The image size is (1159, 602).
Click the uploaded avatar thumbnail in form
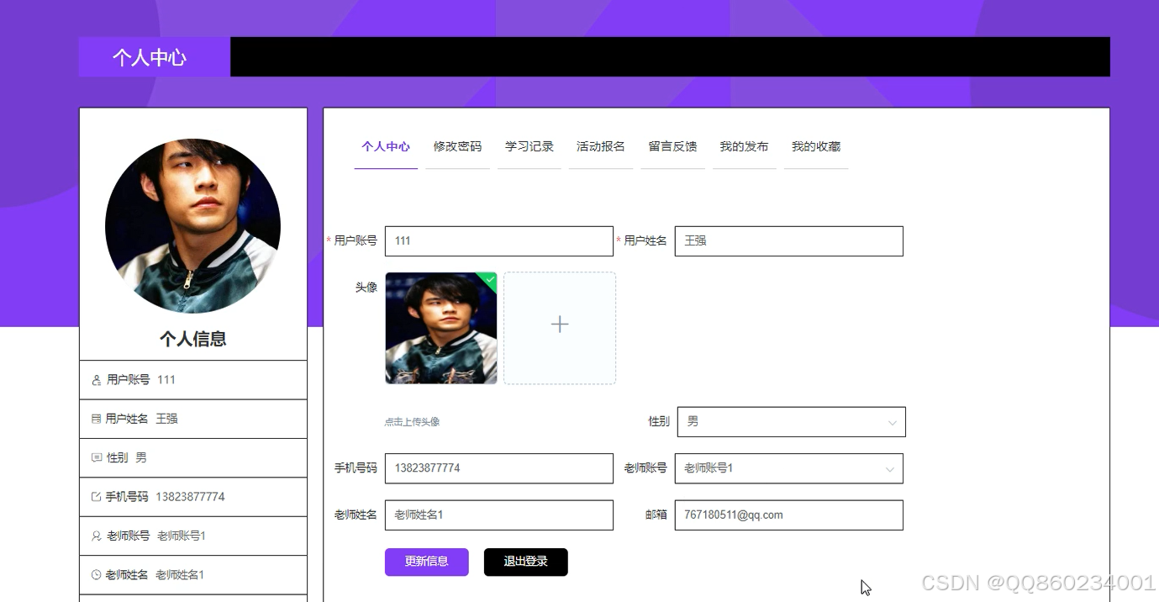coord(441,328)
